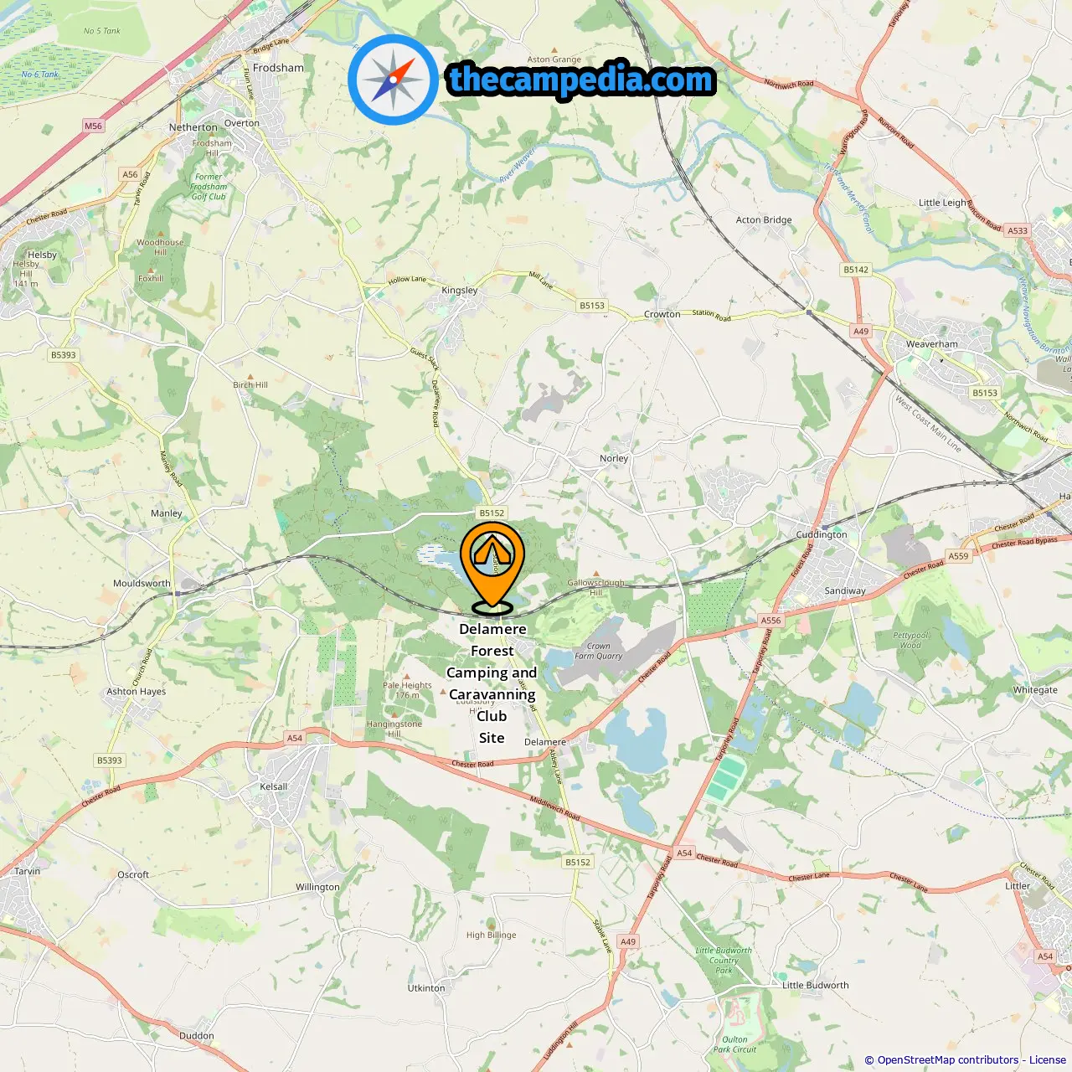Select the A556 road shield
The image size is (1072, 1072).
point(770,621)
